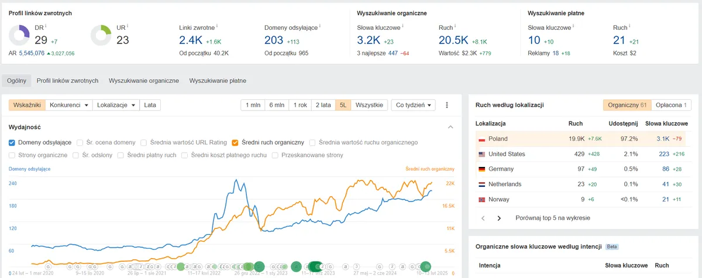Enable Średni koszt płatnego ruchu checkbox
Screen dimensions: 702x278
coord(185,155)
